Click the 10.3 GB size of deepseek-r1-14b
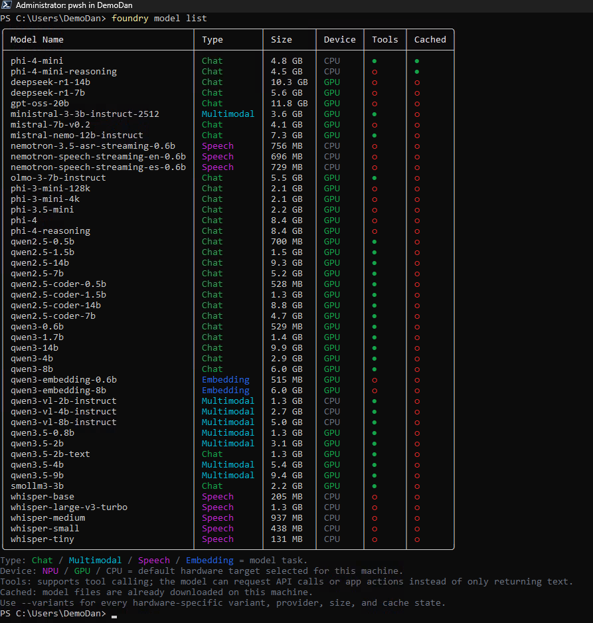This screenshot has width=593, height=623. coord(289,82)
